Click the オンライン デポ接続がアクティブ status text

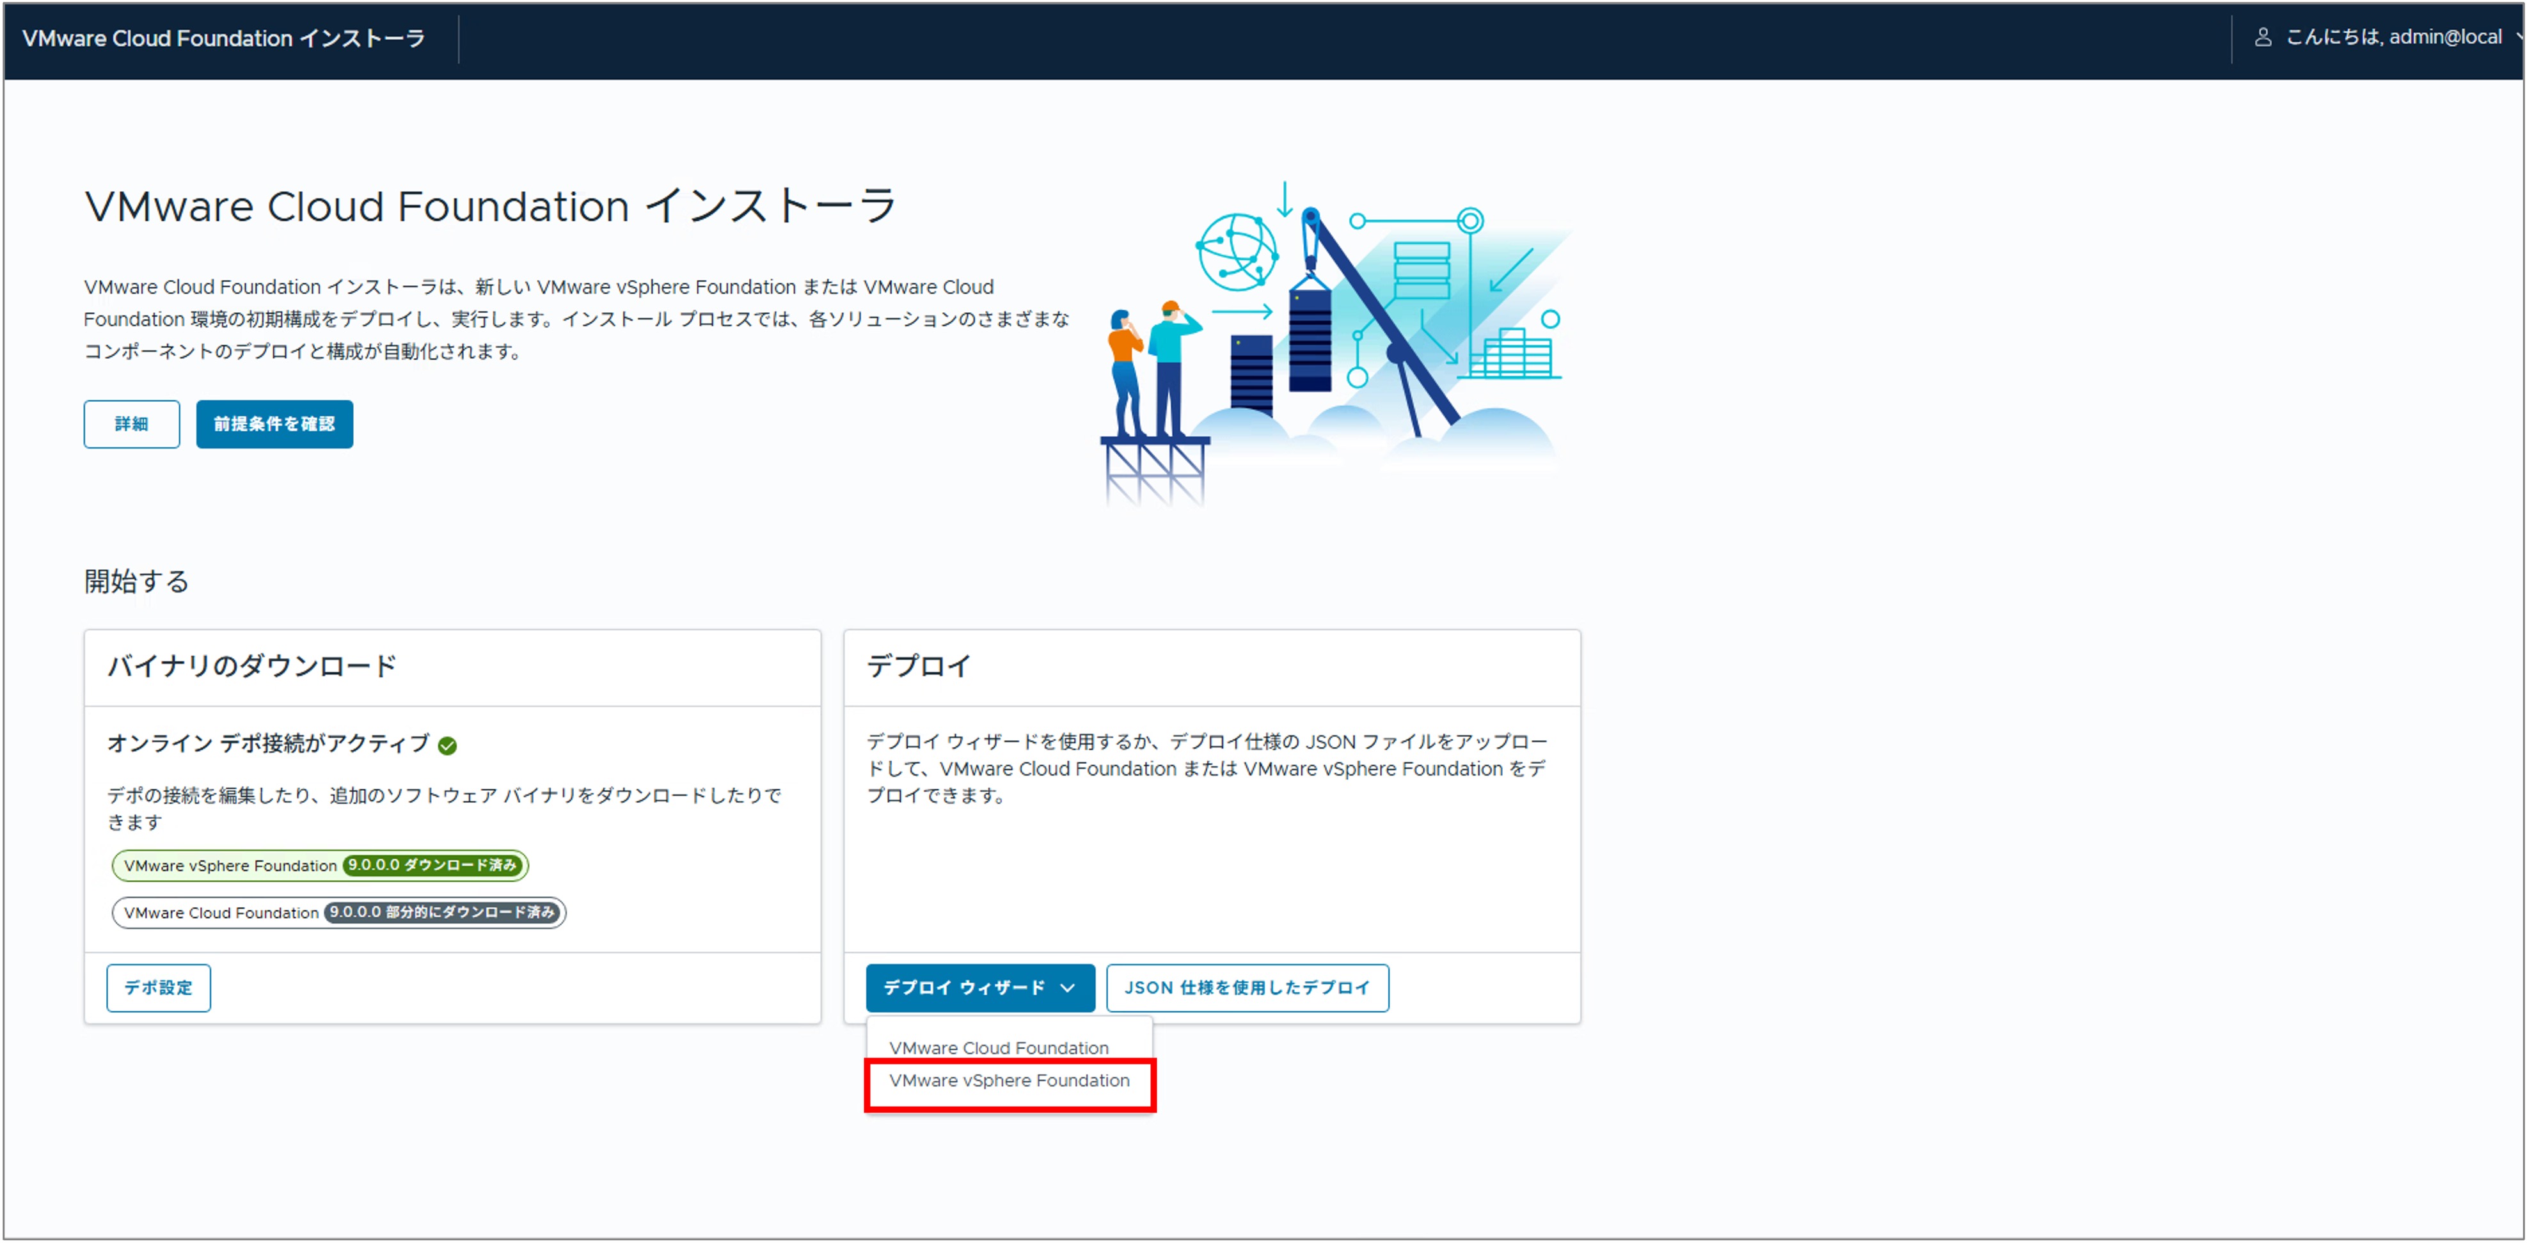(268, 743)
